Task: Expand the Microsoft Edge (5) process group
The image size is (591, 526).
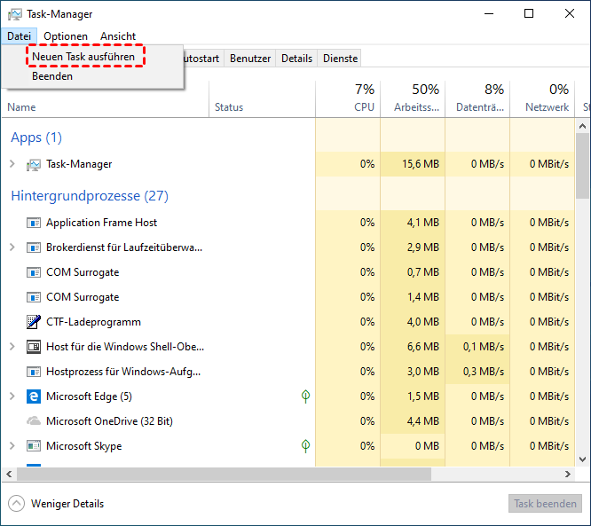Action: click(x=12, y=396)
